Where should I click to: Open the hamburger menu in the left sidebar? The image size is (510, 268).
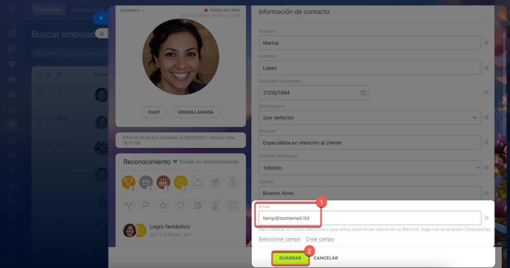[x=12, y=10]
